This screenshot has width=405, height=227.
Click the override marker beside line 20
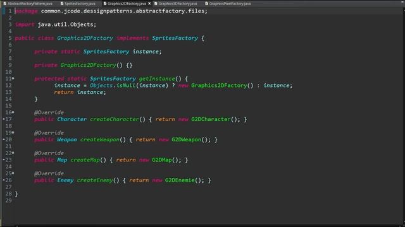4,139
